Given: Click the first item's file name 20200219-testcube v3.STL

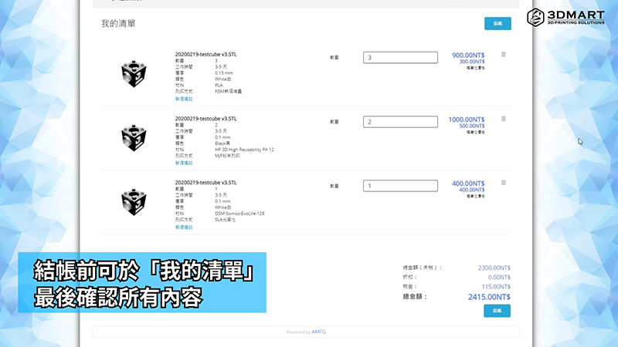Looking at the screenshot, I should [x=205, y=55].
